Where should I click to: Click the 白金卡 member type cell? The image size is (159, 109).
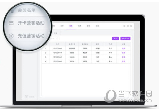pyautogui.click(x=85, y=57)
